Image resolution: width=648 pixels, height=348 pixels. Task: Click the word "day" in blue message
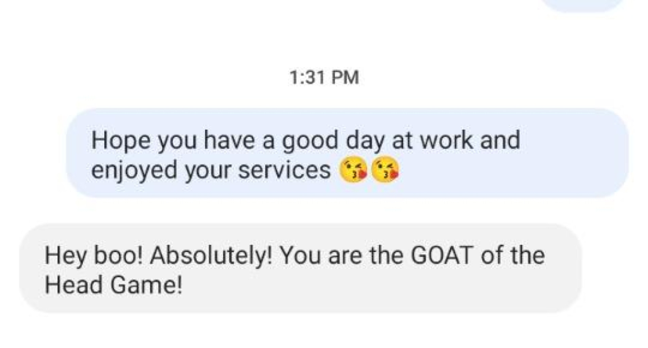pos(365,141)
